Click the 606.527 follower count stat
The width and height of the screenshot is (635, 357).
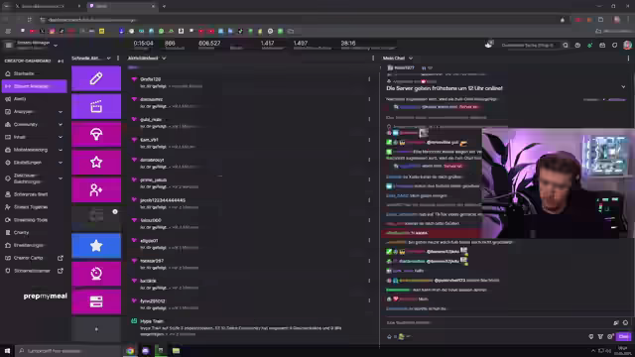tap(209, 44)
